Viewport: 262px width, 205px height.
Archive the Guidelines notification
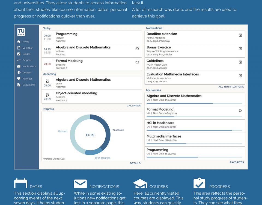(240, 62)
